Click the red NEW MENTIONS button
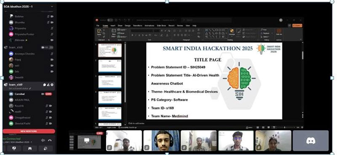 pyautogui.click(x=29, y=131)
